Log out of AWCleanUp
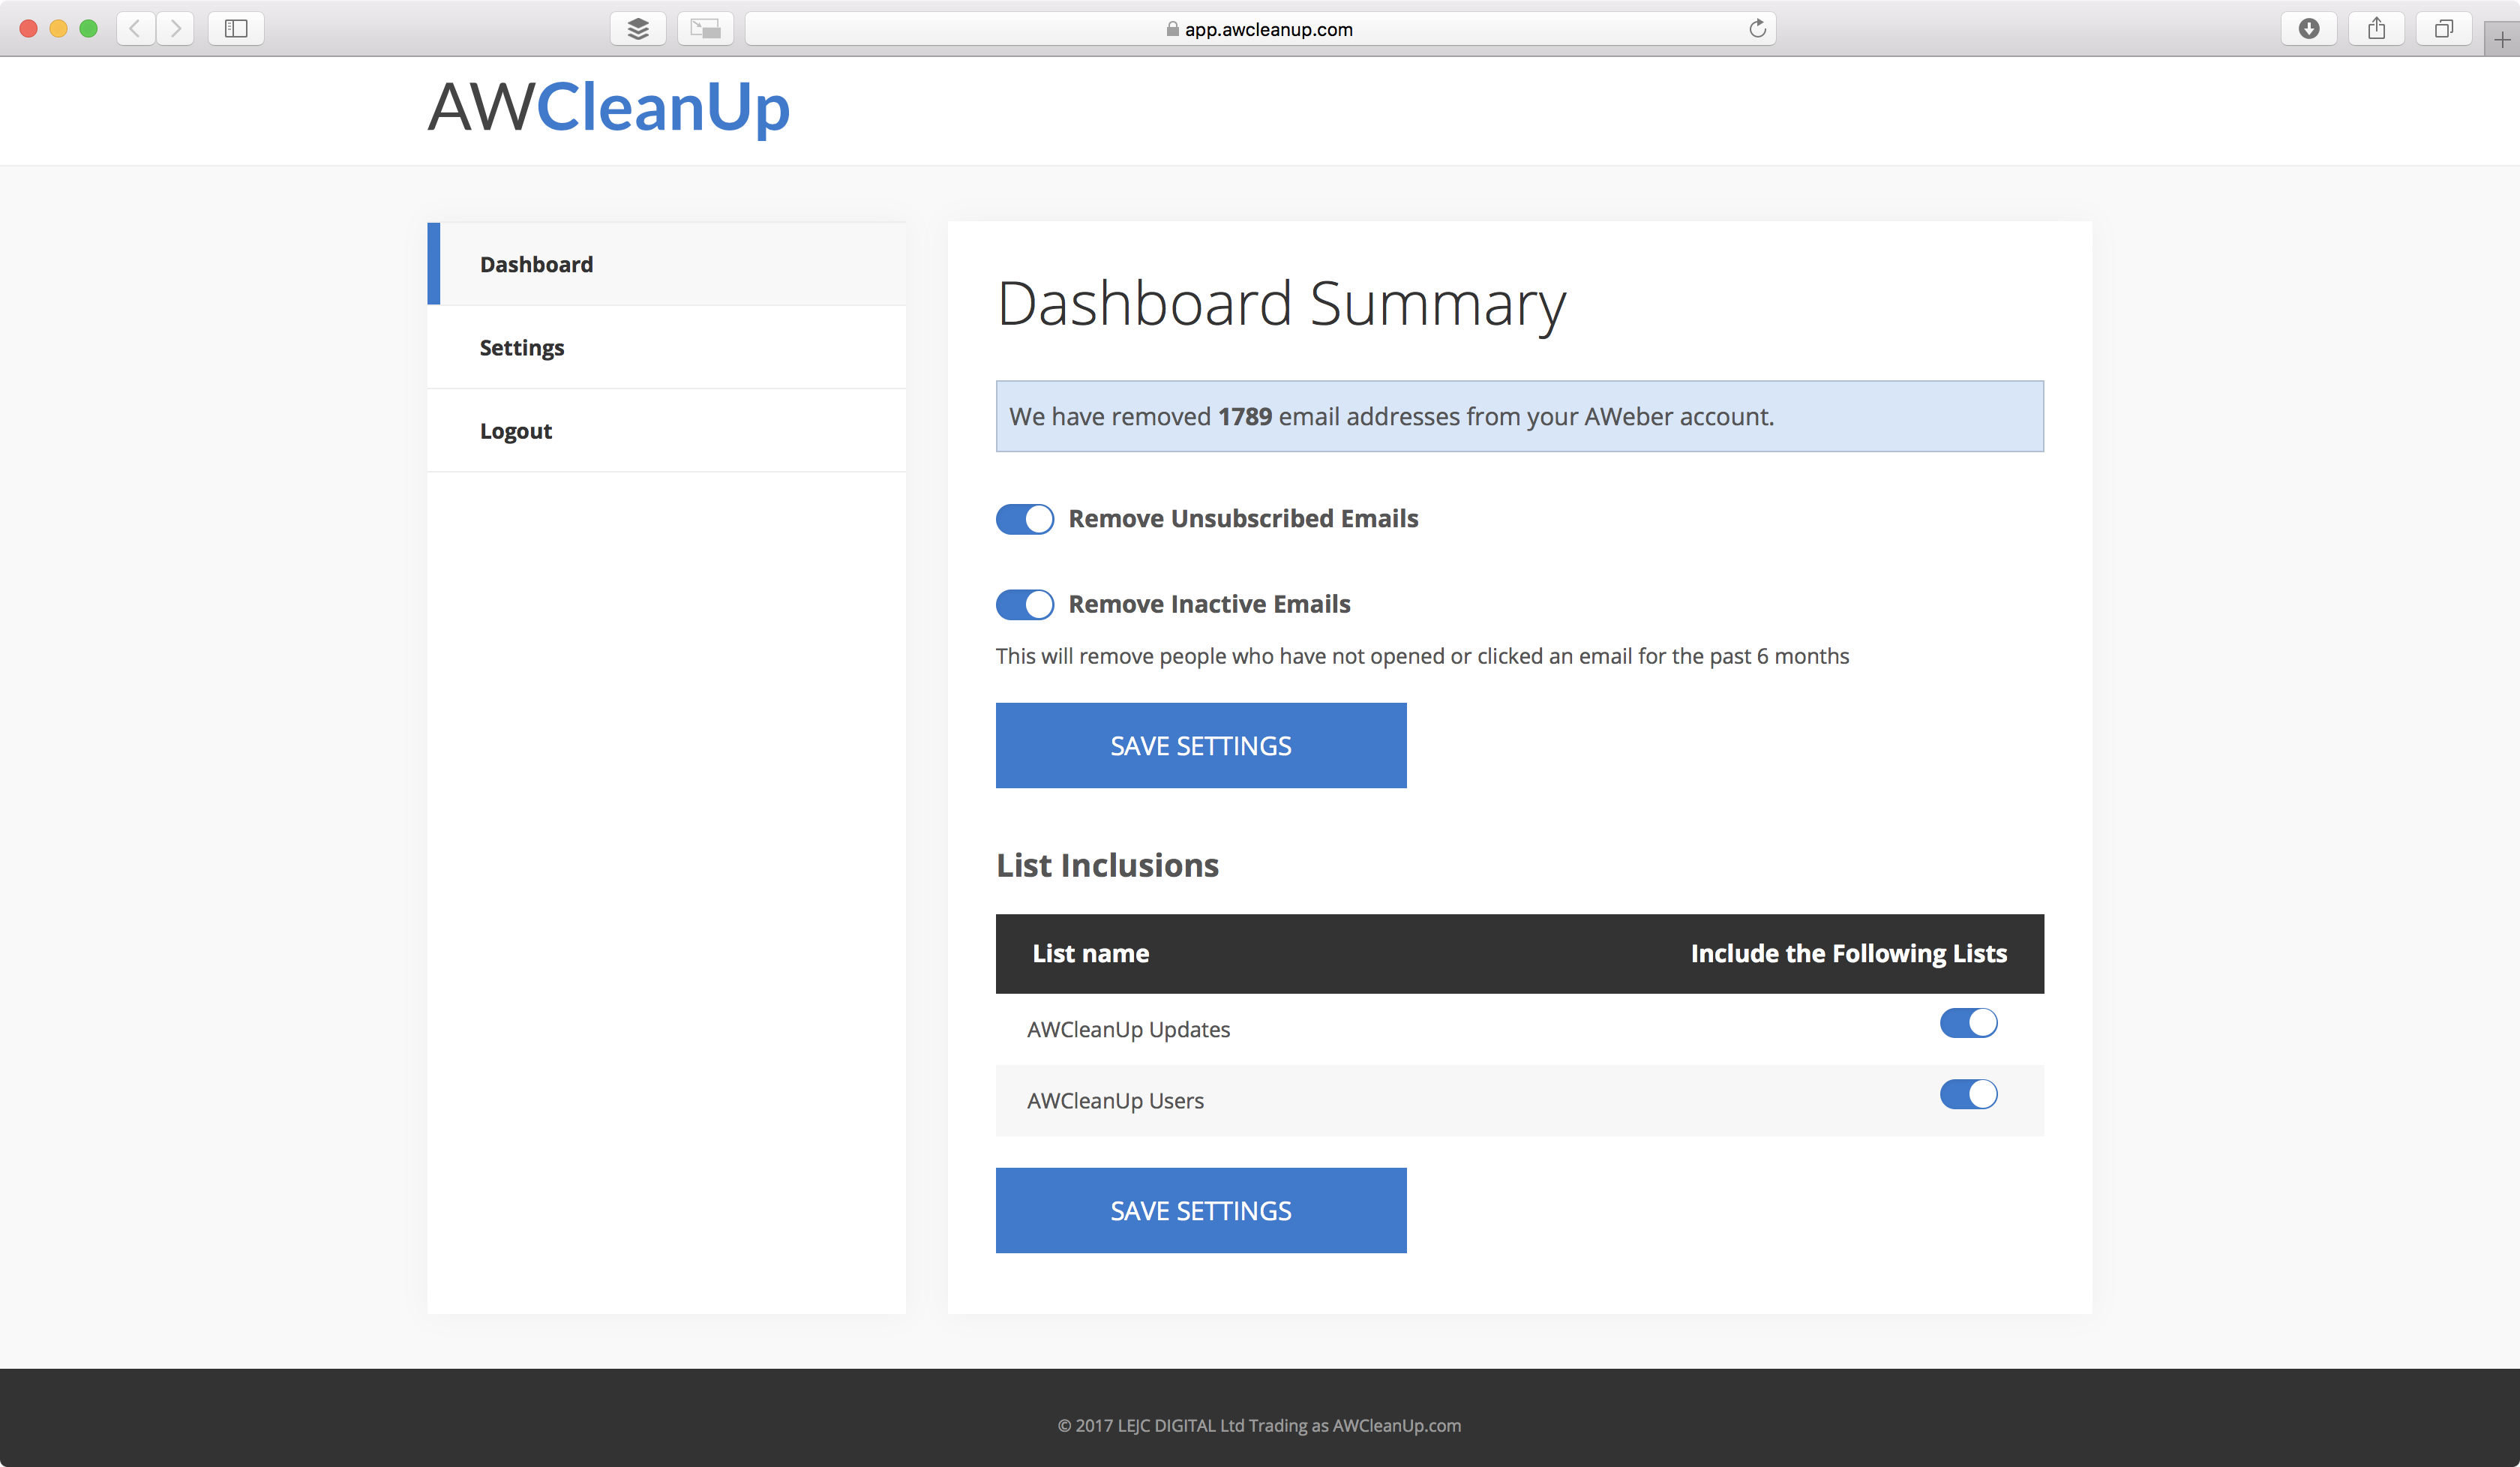Screen dimensions: 2520x1467 (516, 430)
